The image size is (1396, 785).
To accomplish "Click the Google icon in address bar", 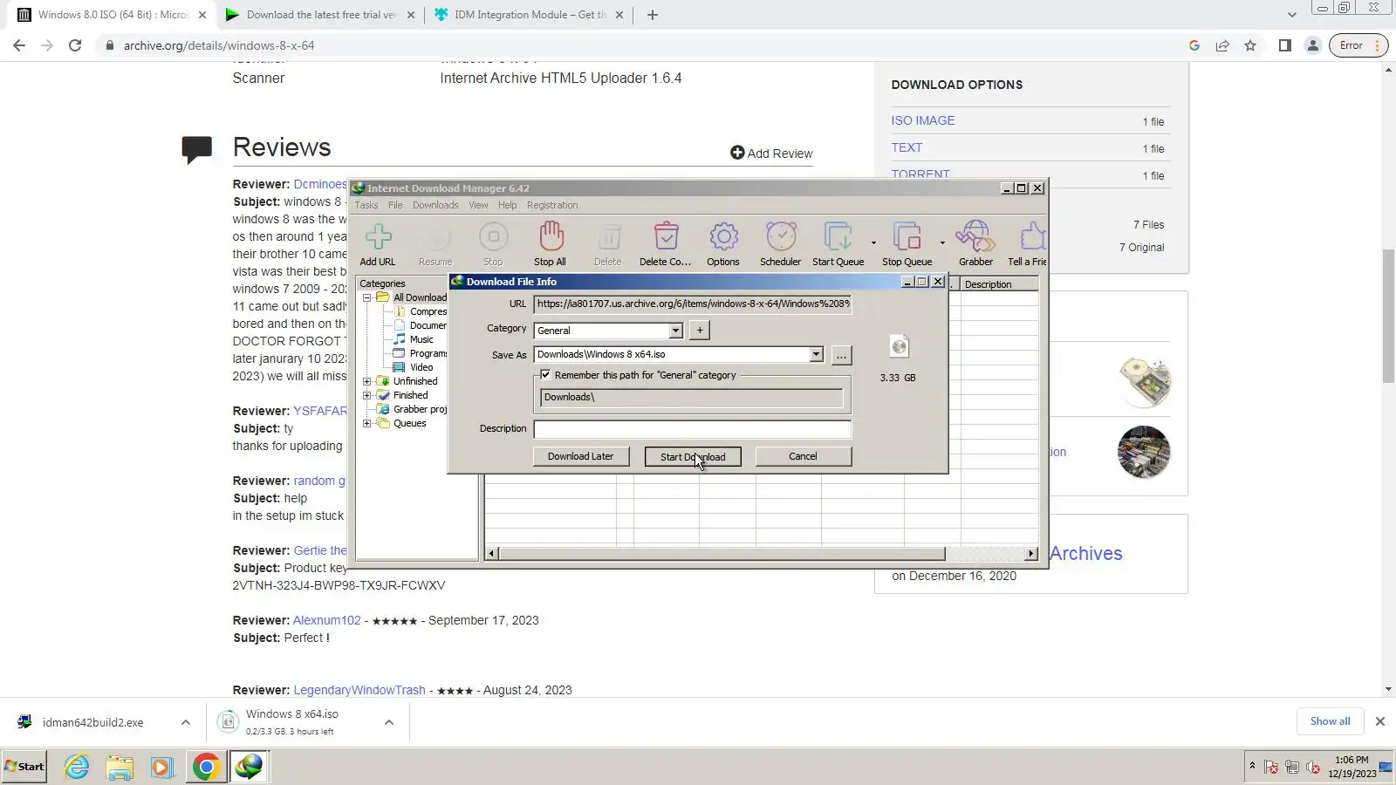I will (1194, 45).
